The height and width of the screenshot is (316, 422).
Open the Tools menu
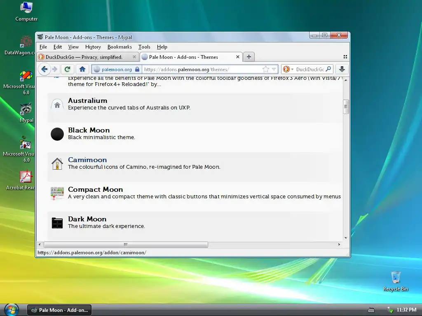(144, 47)
